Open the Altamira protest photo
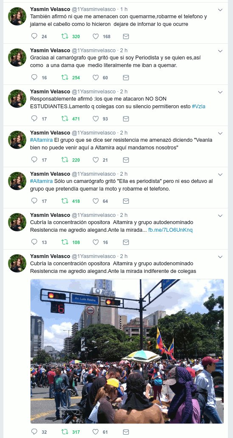This screenshot has width=233, height=438. tap(127, 351)
